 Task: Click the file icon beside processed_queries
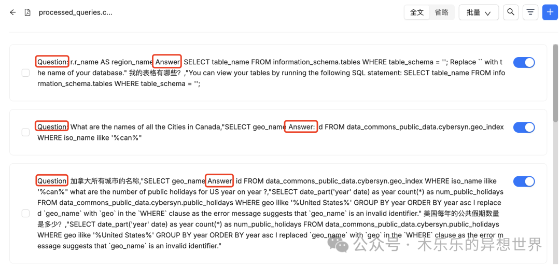(x=27, y=12)
